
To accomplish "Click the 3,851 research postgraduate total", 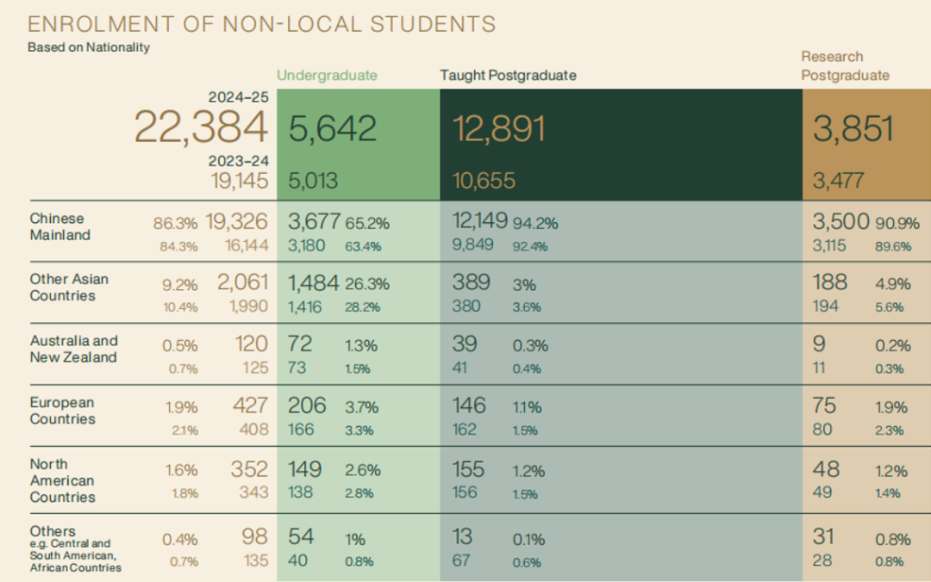I will 853,129.
